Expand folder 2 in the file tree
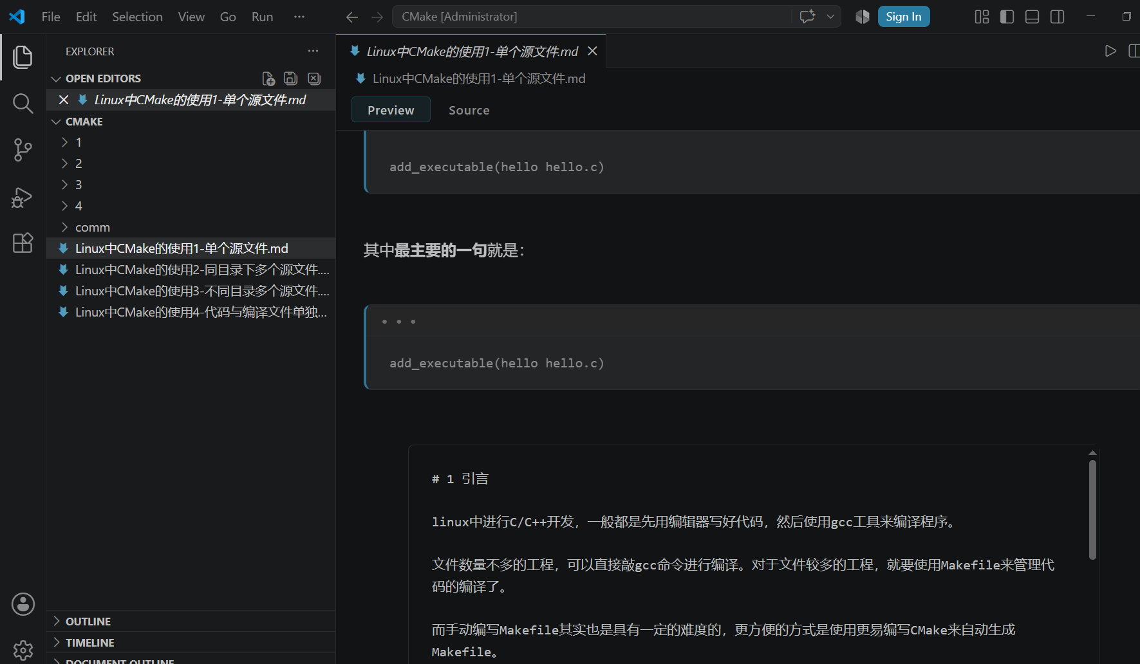Screen dimensions: 1140x664 [x=64, y=163]
